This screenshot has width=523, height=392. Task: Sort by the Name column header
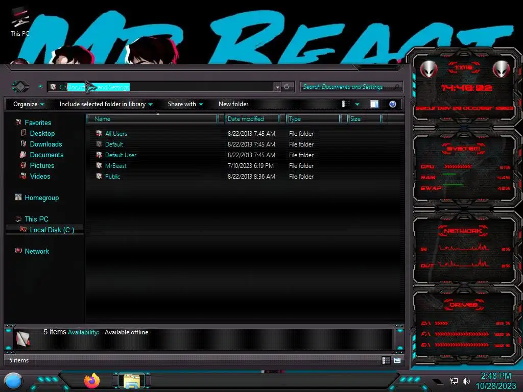[152, 118]
